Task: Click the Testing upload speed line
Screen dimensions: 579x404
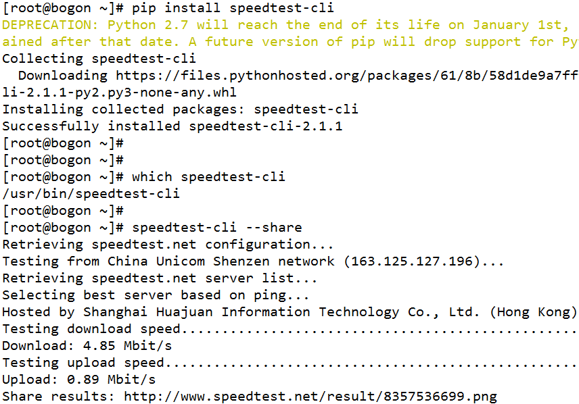Action: (290, 363)
